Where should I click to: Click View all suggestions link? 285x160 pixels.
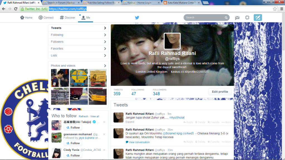[x=95, y=116]
